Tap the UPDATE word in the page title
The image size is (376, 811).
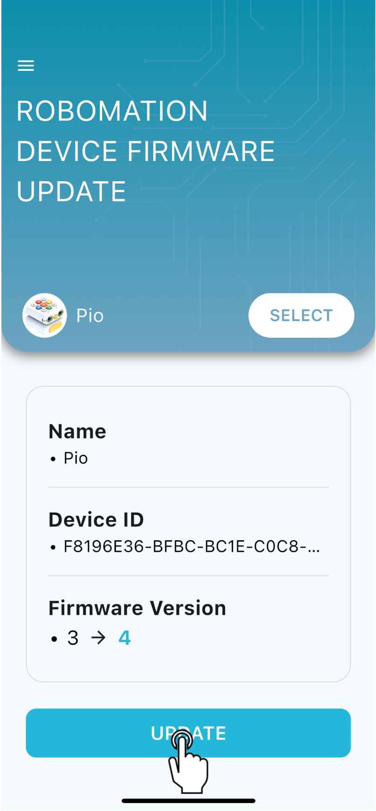point(71,191)
